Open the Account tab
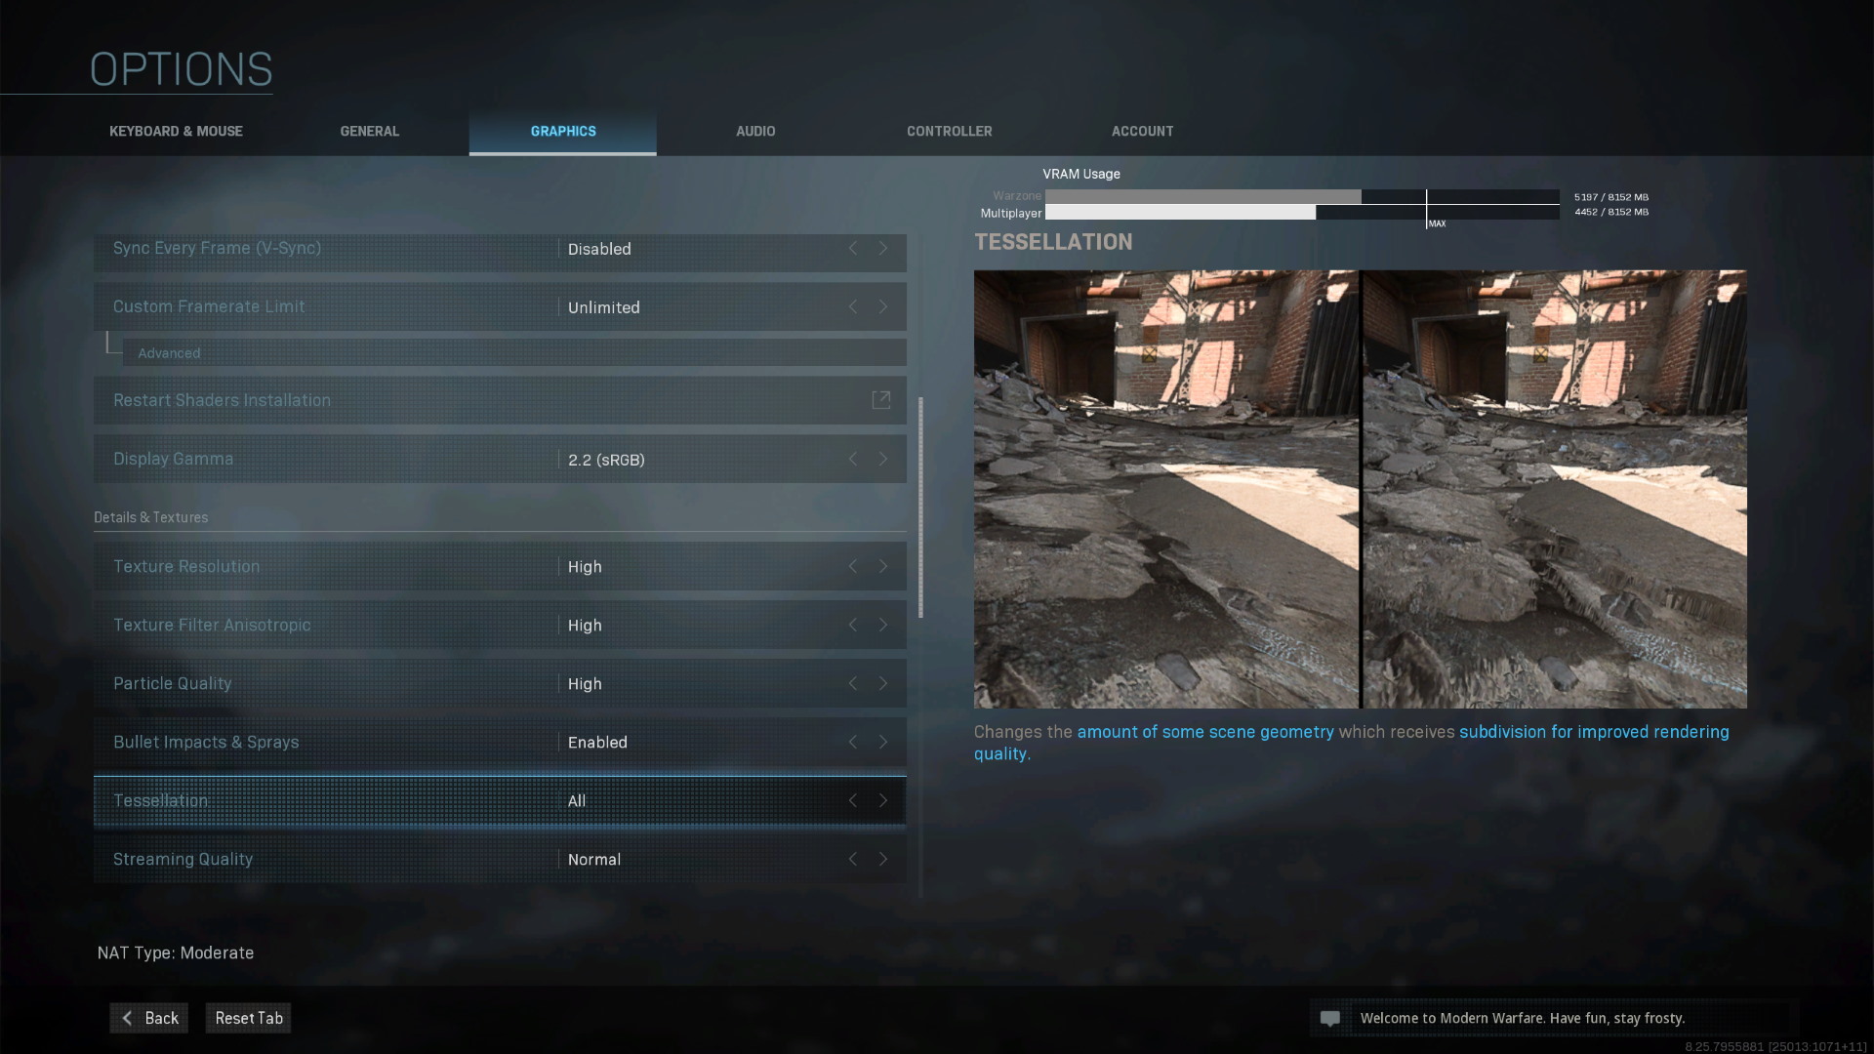Image resolution: width=1874 pixels, height=1054 pixels. (1142, 131)
